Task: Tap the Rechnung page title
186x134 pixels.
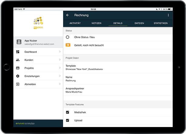Action: (81, 15)
